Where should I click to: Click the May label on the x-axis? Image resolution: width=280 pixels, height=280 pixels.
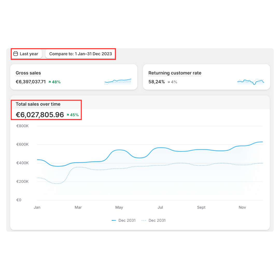119,207
